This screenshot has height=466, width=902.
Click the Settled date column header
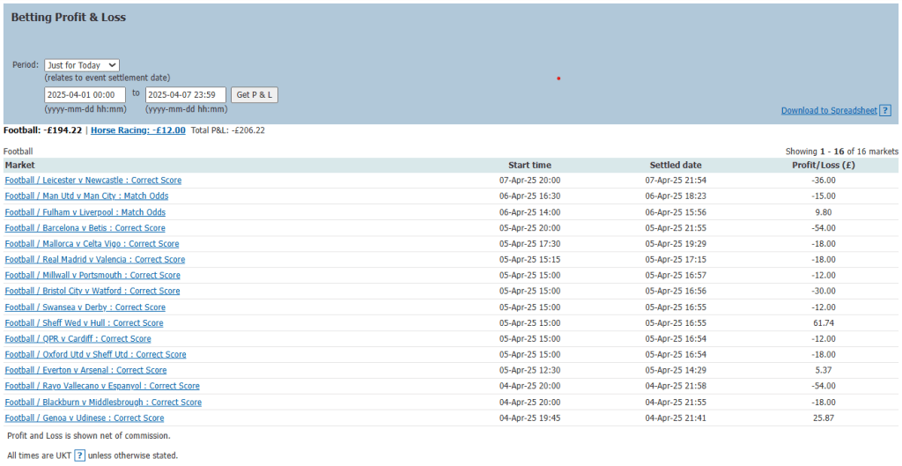[675, 165]
